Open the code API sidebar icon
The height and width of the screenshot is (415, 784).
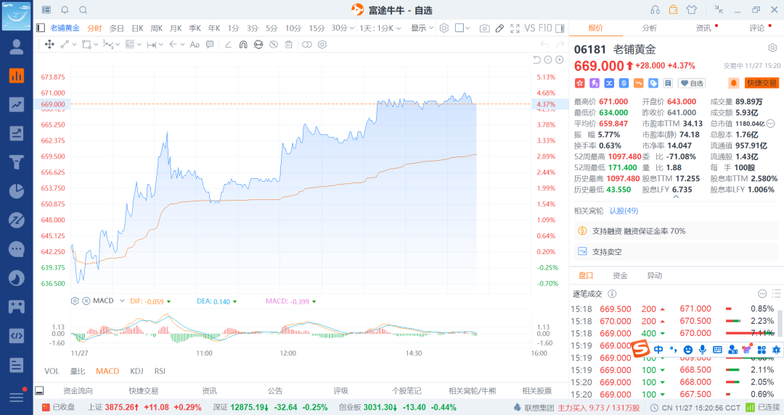pyautogui.click(x=17, y=335)
